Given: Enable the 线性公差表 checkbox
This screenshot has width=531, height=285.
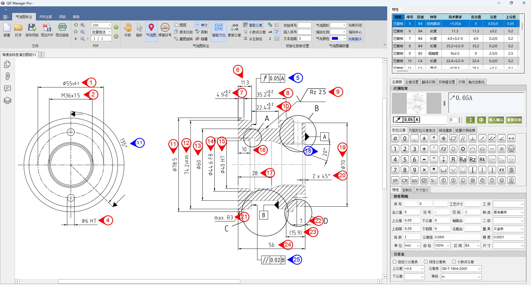Looking at the screenshot, I should pos(426,262).
